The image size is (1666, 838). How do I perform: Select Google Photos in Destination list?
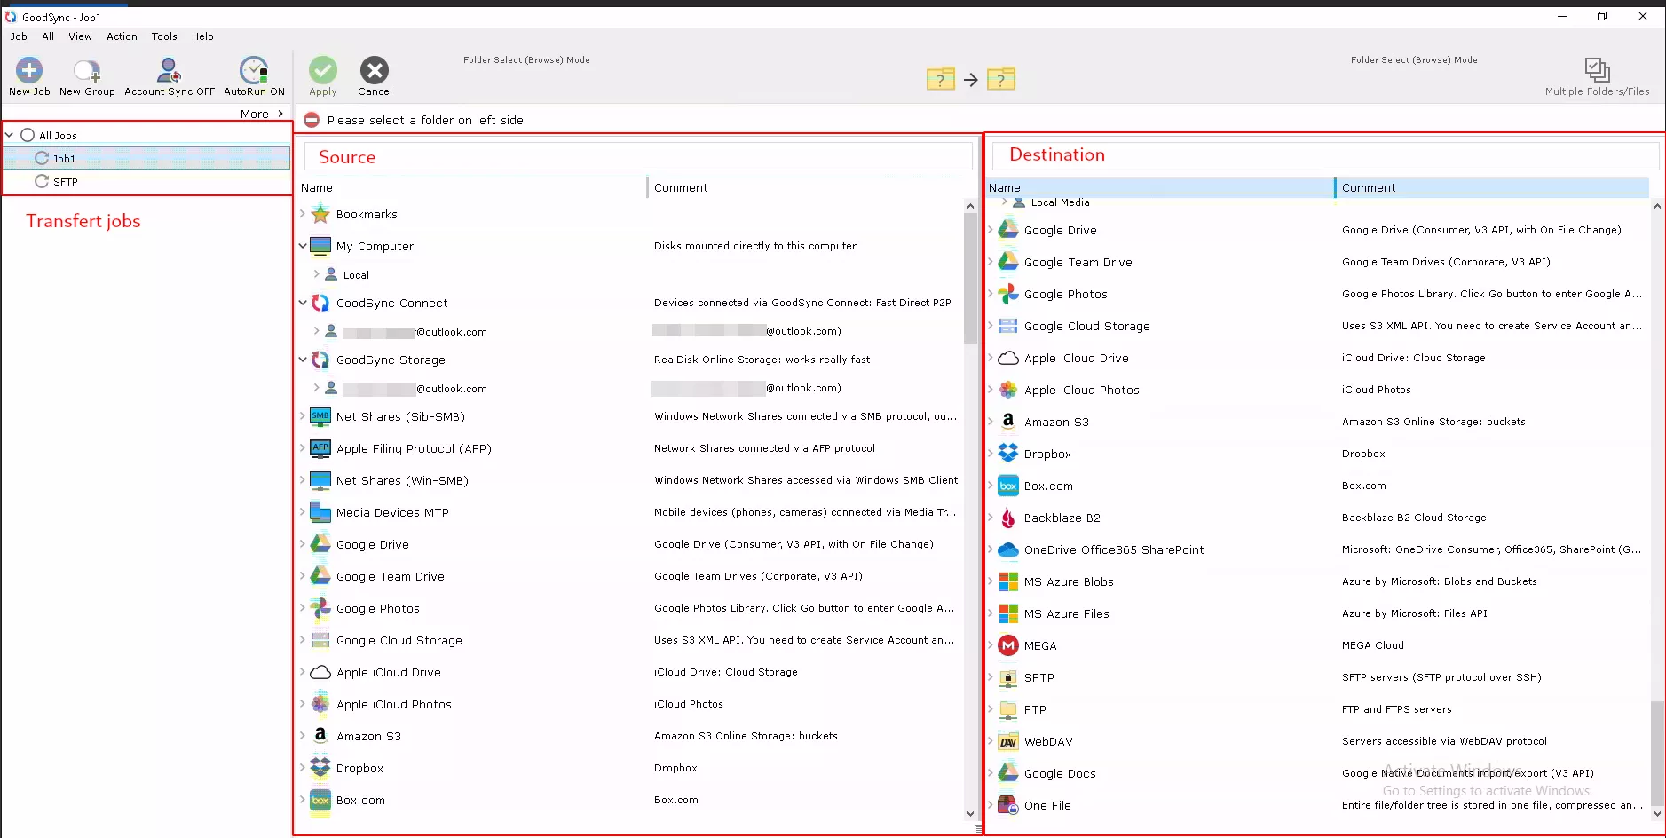coord(1065,294)
